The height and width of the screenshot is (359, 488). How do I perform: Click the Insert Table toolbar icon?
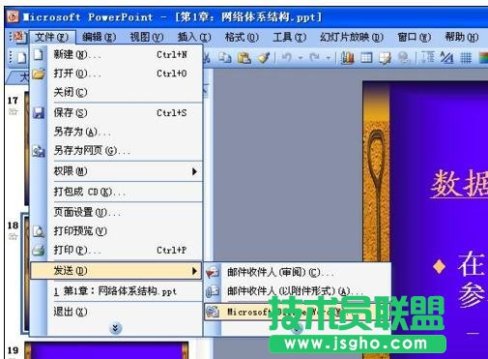366,58
